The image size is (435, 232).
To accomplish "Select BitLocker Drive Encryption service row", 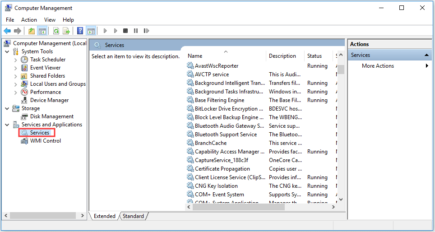I will (x=261, y=108).
